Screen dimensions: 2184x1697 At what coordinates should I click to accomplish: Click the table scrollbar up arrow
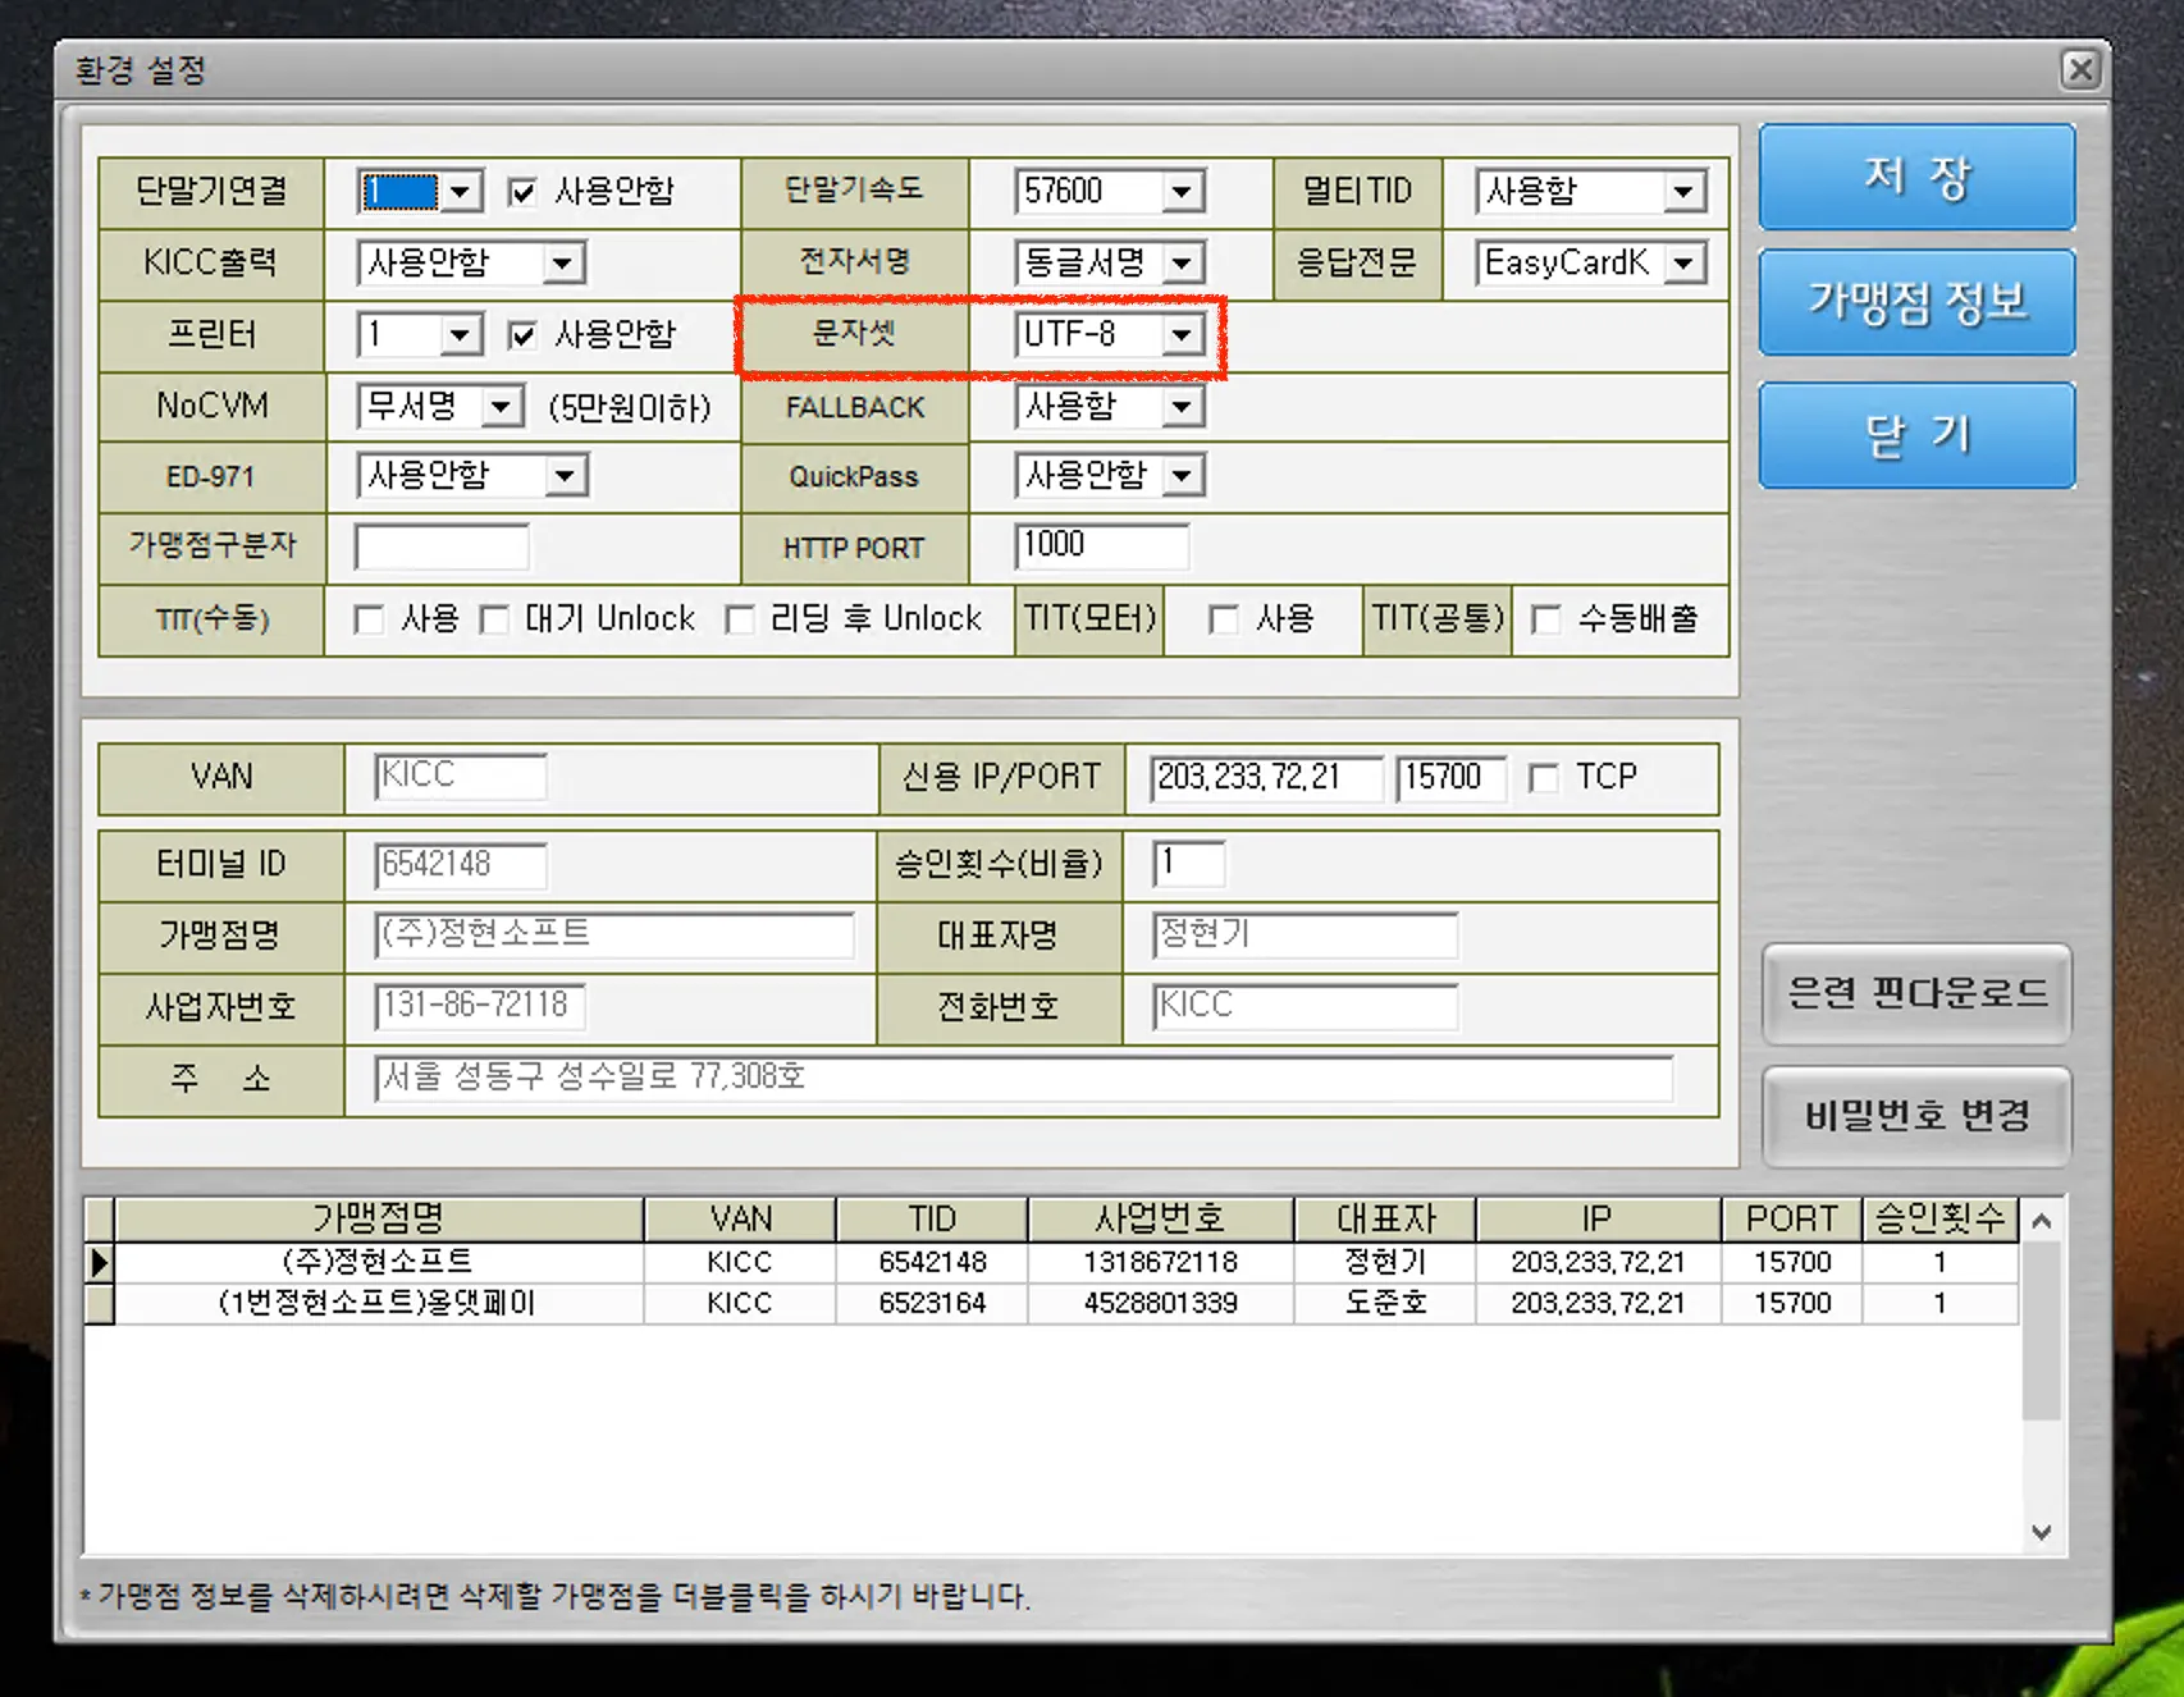[2041, 1220]
